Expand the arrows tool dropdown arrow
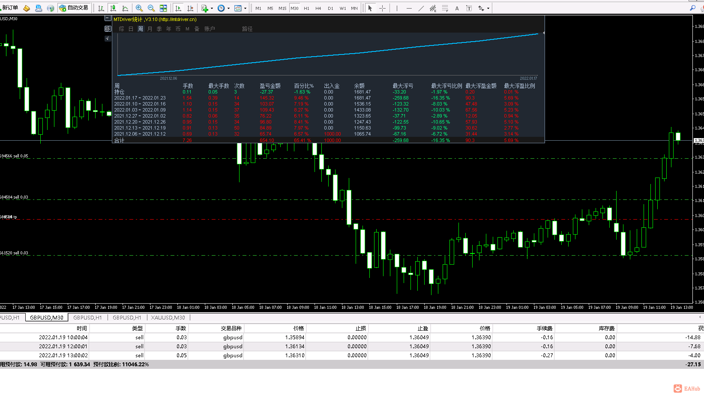 (488, 8)
